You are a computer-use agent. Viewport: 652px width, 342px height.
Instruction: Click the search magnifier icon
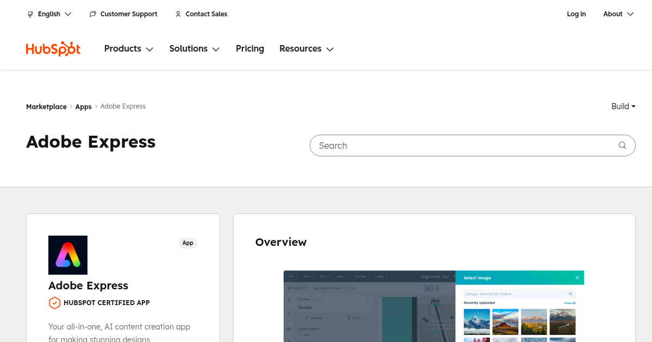[x=622, y=145]
